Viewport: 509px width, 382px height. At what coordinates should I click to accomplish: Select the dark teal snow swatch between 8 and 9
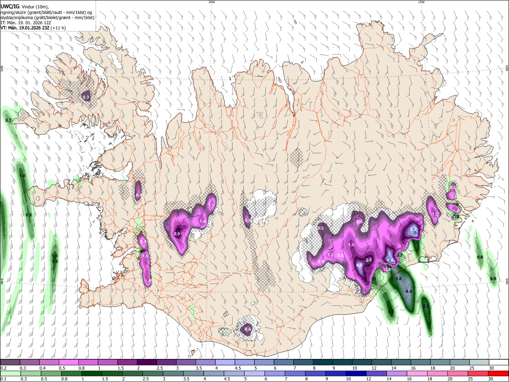tap(323, 362)
